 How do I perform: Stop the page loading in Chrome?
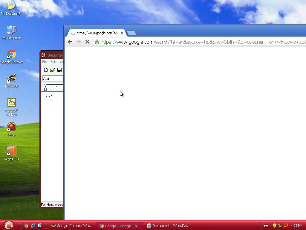[x=87, y=42]
